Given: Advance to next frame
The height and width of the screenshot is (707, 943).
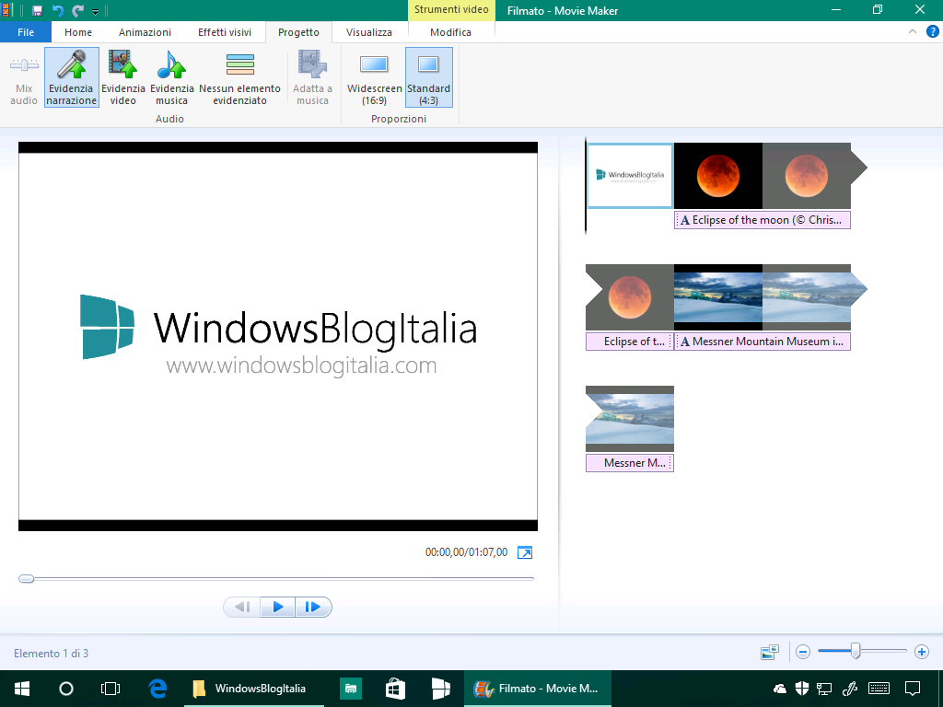Looking at the screenshot, I should (313, 607).
